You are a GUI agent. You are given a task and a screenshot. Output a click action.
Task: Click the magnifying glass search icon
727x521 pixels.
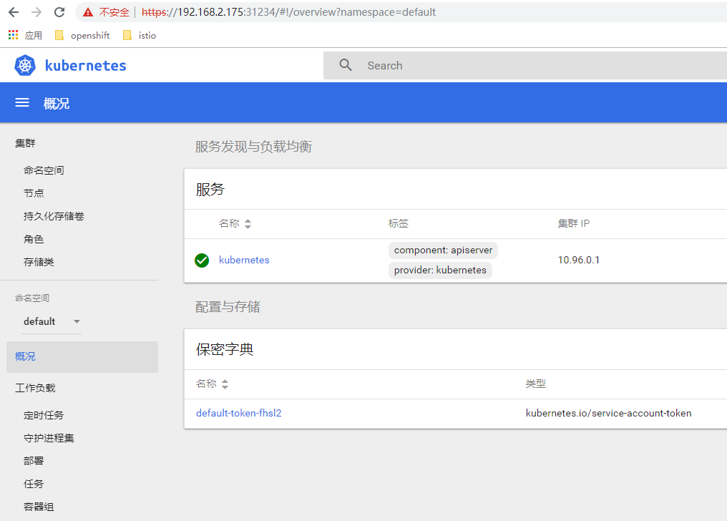click(346, 65)
